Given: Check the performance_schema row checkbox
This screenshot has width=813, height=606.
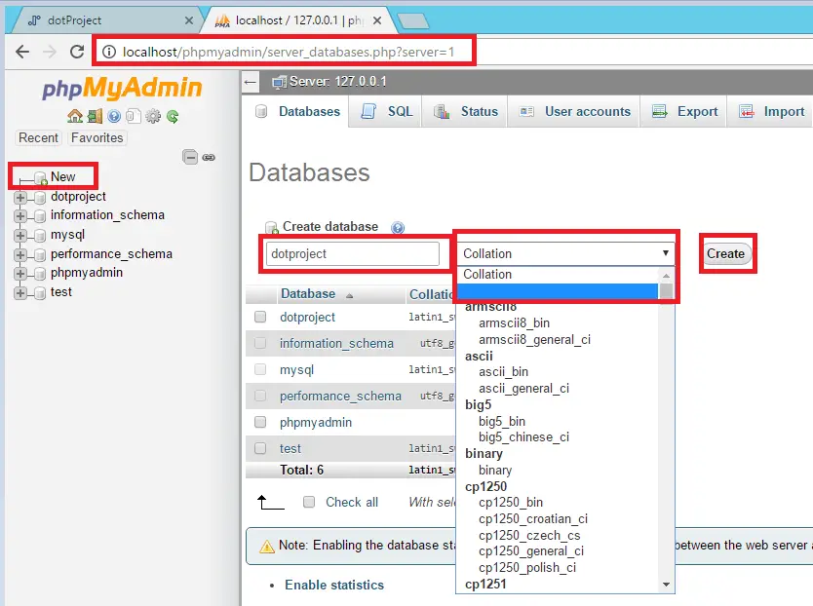Looking at the screenshot, I should click(260, 396).
